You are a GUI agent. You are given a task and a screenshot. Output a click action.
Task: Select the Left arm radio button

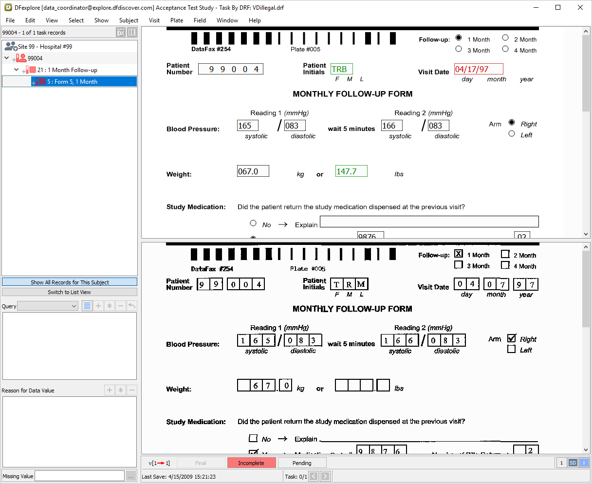[x=512, y=134]
